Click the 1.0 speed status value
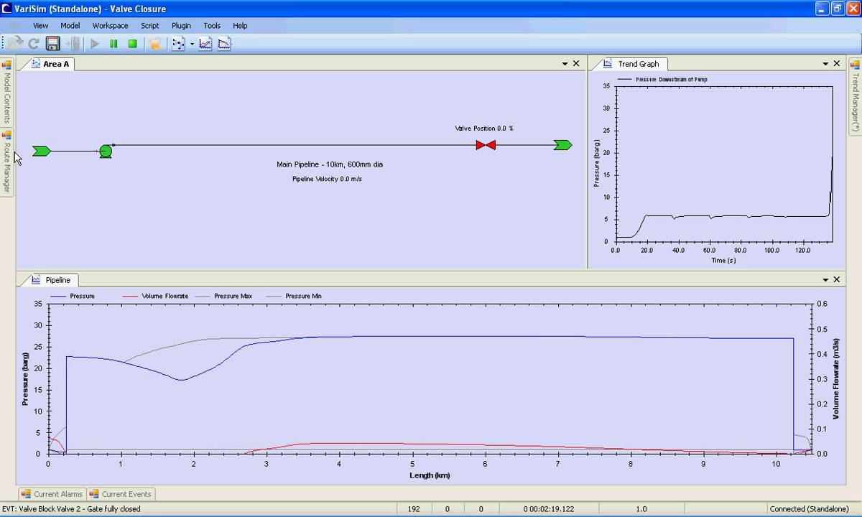 [641, 509]
